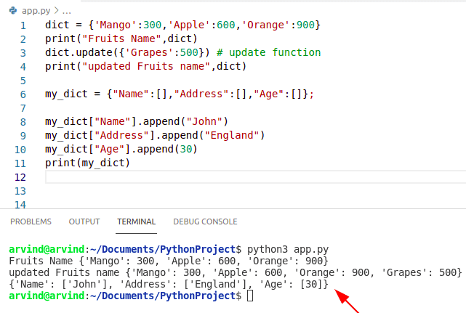Switch to the PROBLEMS panel tab

point(31,221)
